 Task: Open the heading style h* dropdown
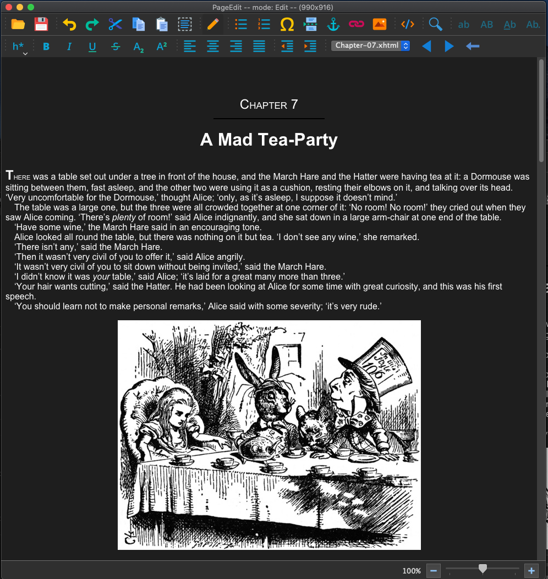coord(19,47)
